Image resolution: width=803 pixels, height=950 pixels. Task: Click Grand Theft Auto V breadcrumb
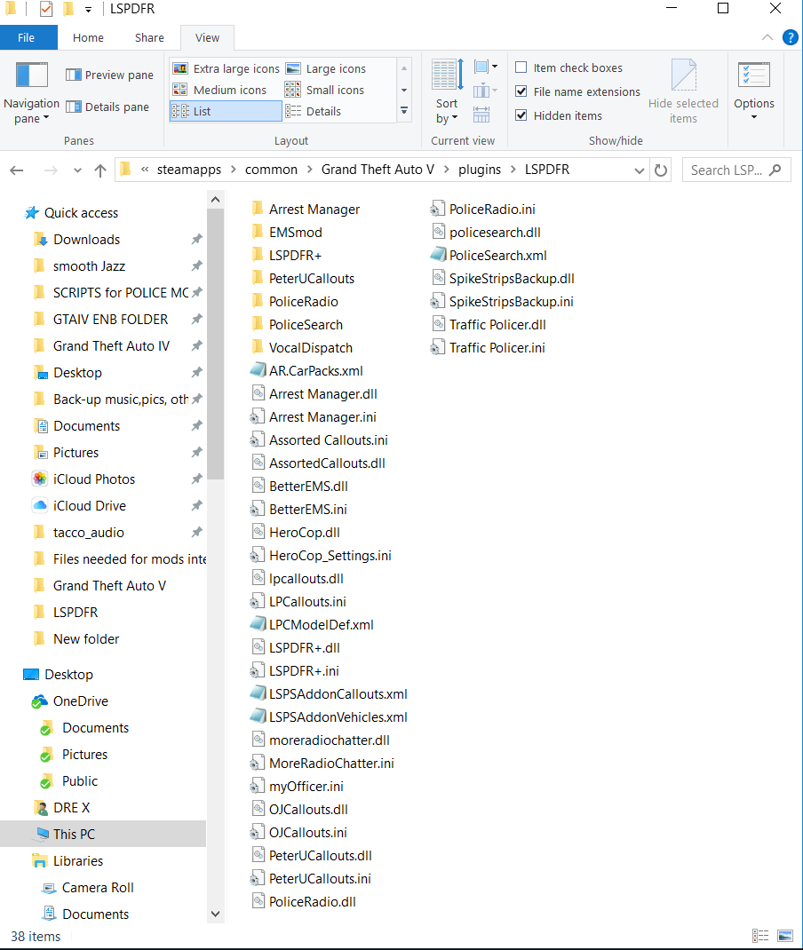(x=378, y=170)
